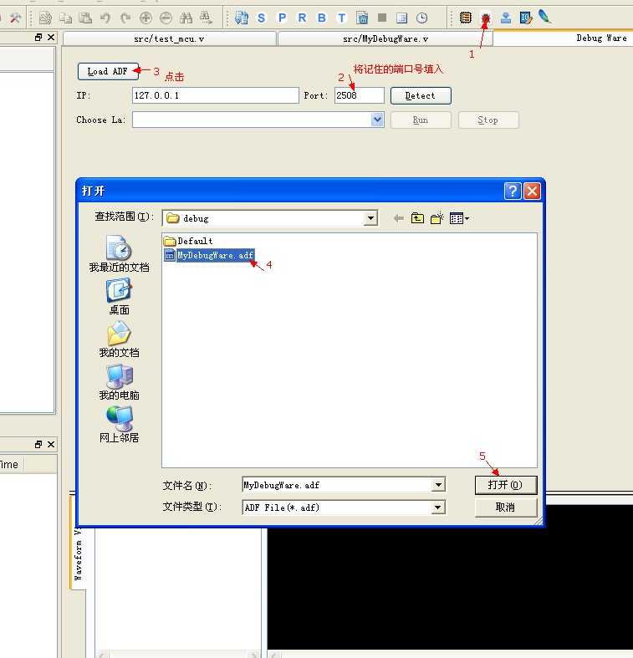The height and width of the screenshot is (658, 633).
Task: Click the Port number field
Action: [x=360, y=95]
